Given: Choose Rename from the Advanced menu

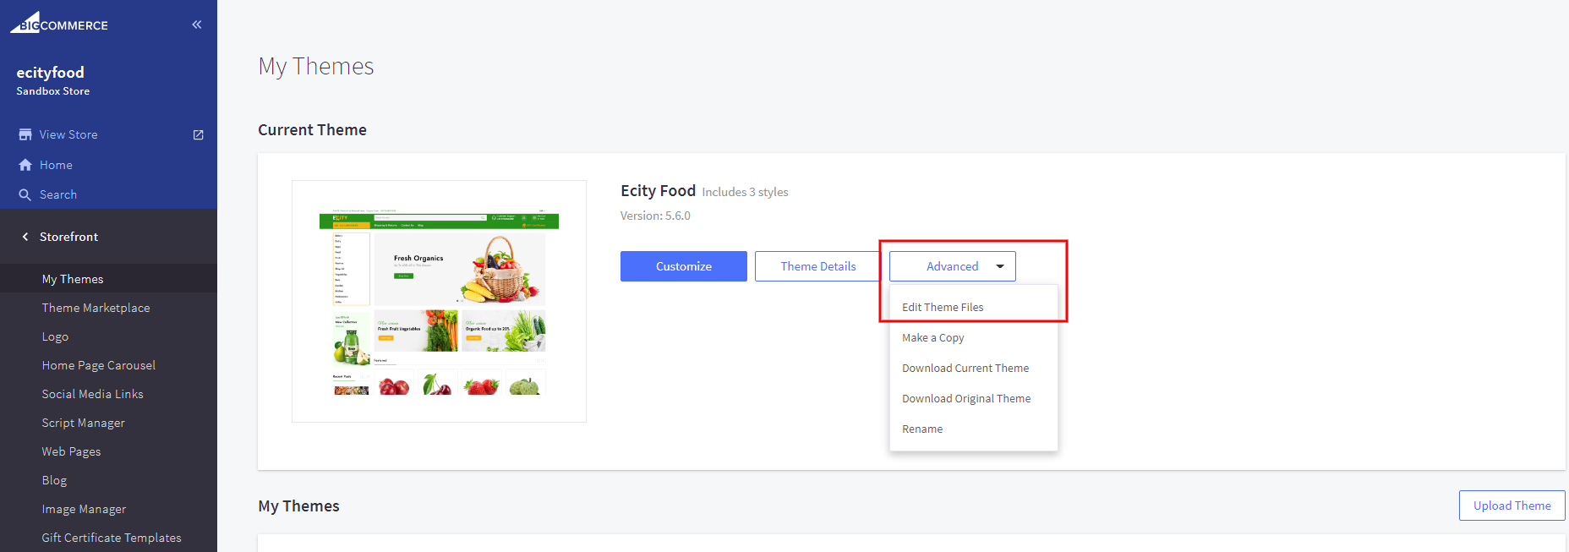Looking at the screenshot, I should coord(921,429).
